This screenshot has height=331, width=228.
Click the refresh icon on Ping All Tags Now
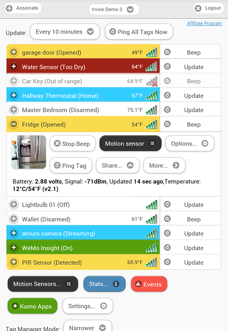click(113, 32)
